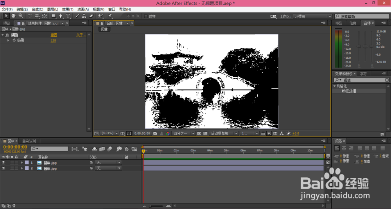Select the Zoom magnifier tool
The width and height of the screenshot is (391, 209).
click(21, 16)
